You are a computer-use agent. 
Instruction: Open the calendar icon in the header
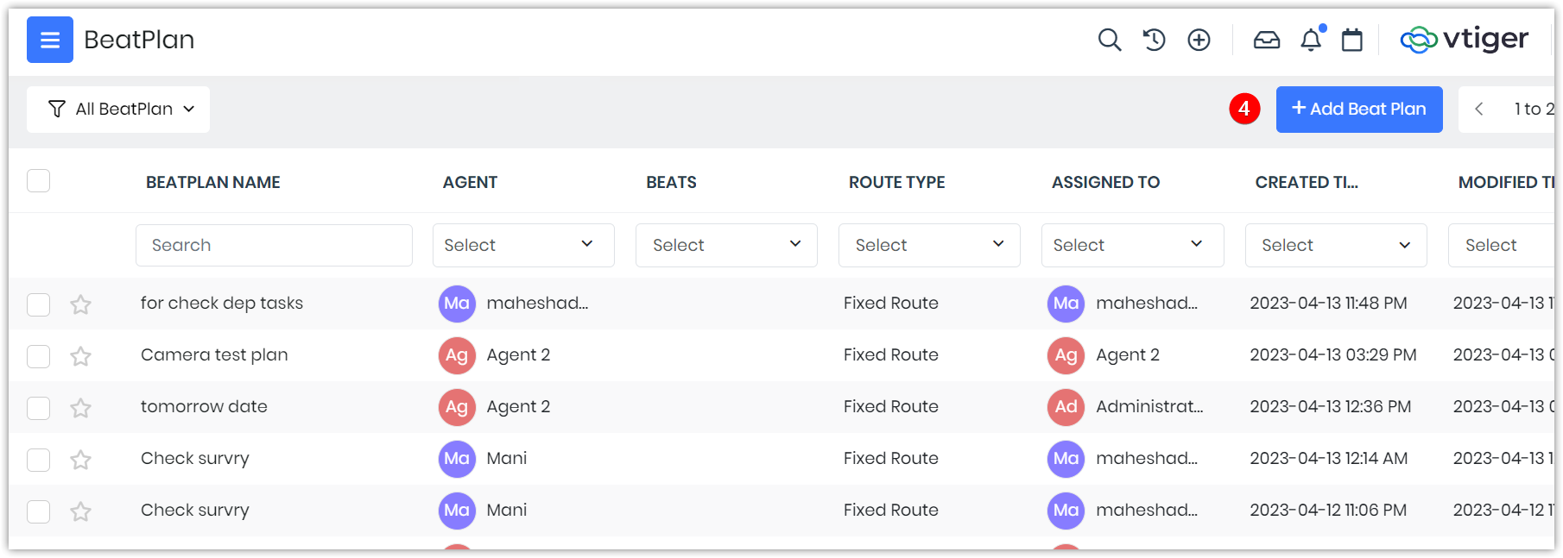pos(1352,40)
